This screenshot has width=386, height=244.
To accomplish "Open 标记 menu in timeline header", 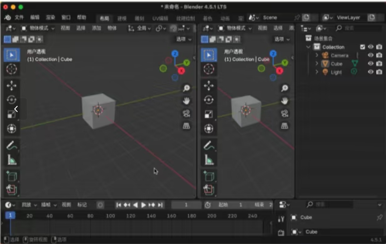I will [x=82, y=205].
